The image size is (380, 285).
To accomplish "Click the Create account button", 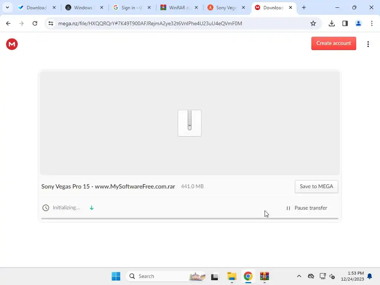I will tap(334, 43).
